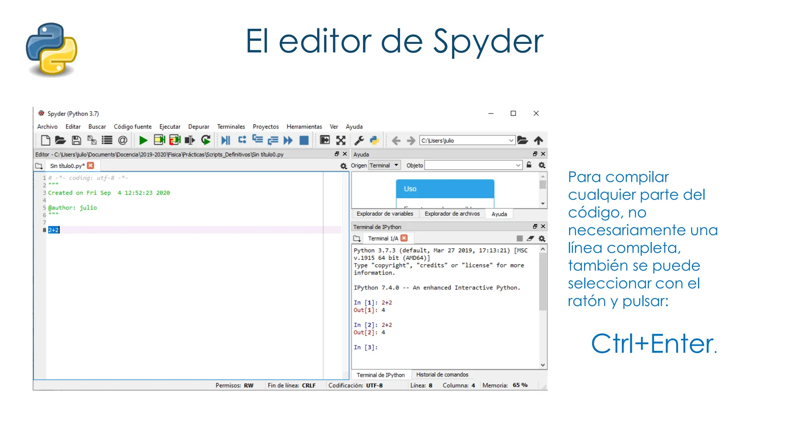This screenshot has width=788, height=443.
Task: Re-run the last script icon
Action: [x=206, y=140]
